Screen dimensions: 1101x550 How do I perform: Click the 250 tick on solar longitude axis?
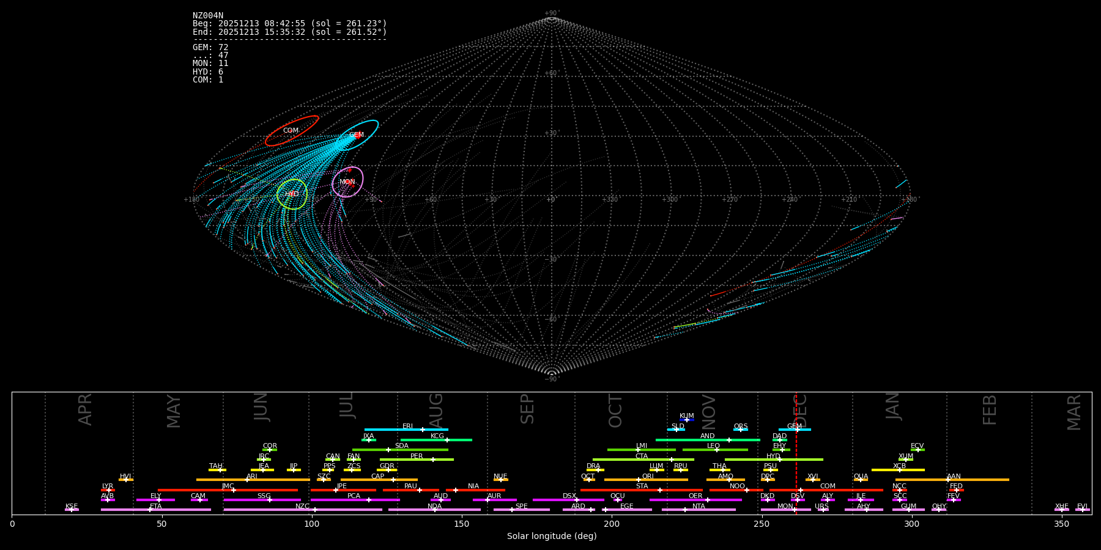[762, 524]
